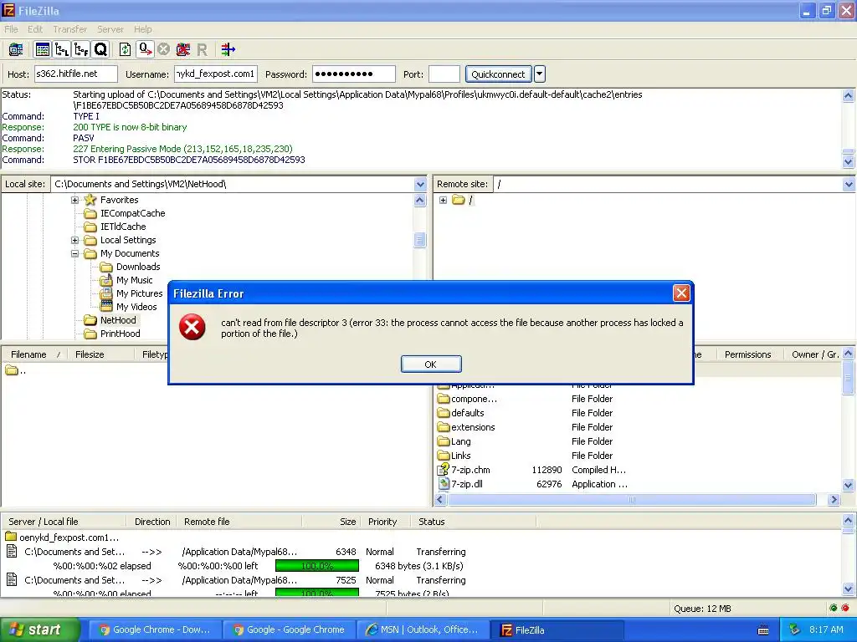Open the Windows start button
The width and height of the screenshot is (857, 642).
pos(39,629)
